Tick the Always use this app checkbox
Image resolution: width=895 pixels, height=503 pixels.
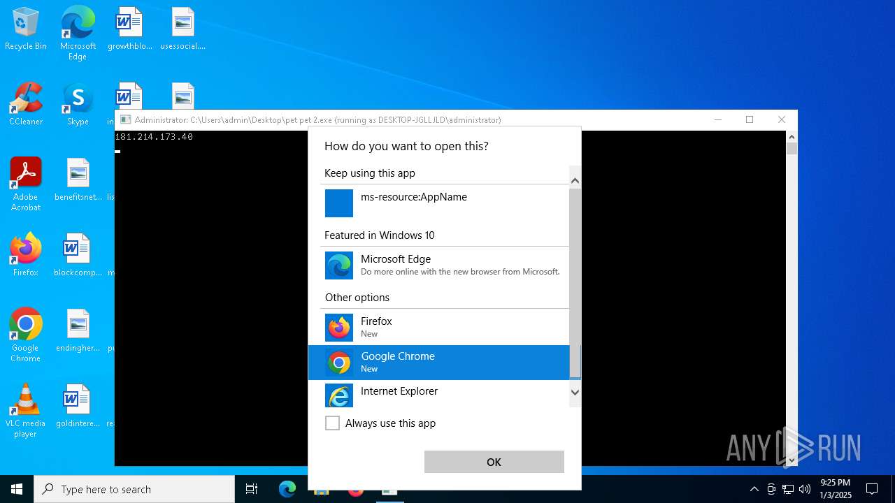pyautogui.click(x=332, y=423)
